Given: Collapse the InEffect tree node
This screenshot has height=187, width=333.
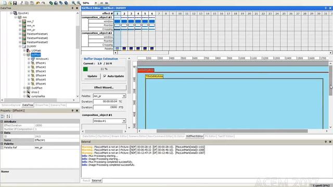Looking at the screenshot, I should (24, 55).
